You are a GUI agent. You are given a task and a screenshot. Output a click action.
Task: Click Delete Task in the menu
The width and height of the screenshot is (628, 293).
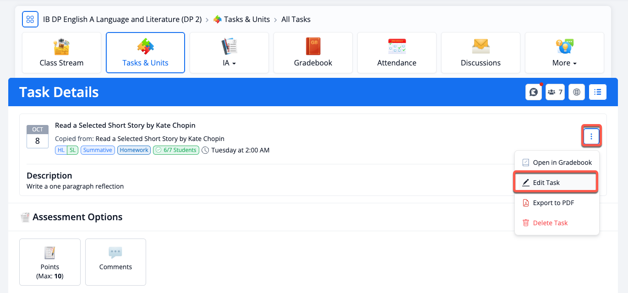coord(549,222)
